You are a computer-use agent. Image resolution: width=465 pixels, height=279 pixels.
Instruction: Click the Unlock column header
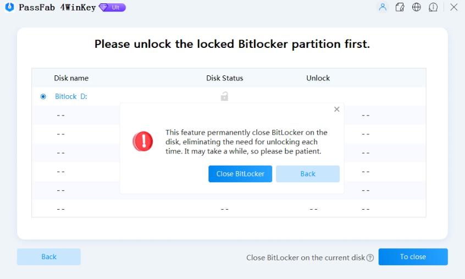(x=318, y=78)
